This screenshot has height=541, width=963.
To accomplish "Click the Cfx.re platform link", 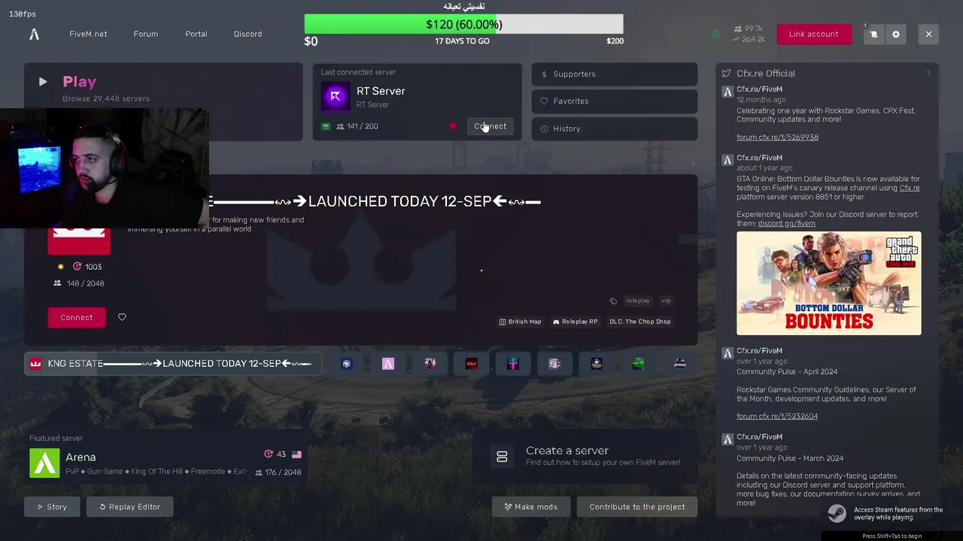I will click(x=910, y=188).
